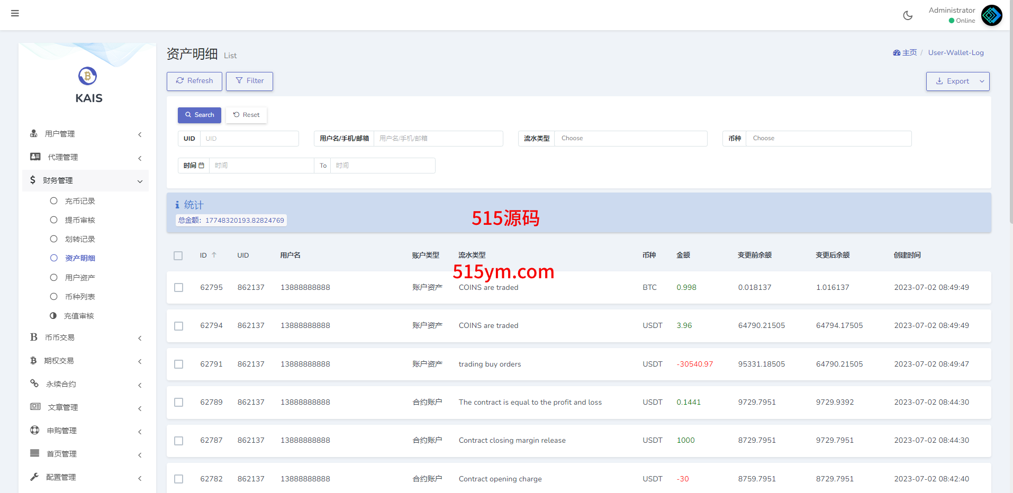Click the hamburger menu icon
This screenshot has height=493, width=1013.
(x=15, y=13)
